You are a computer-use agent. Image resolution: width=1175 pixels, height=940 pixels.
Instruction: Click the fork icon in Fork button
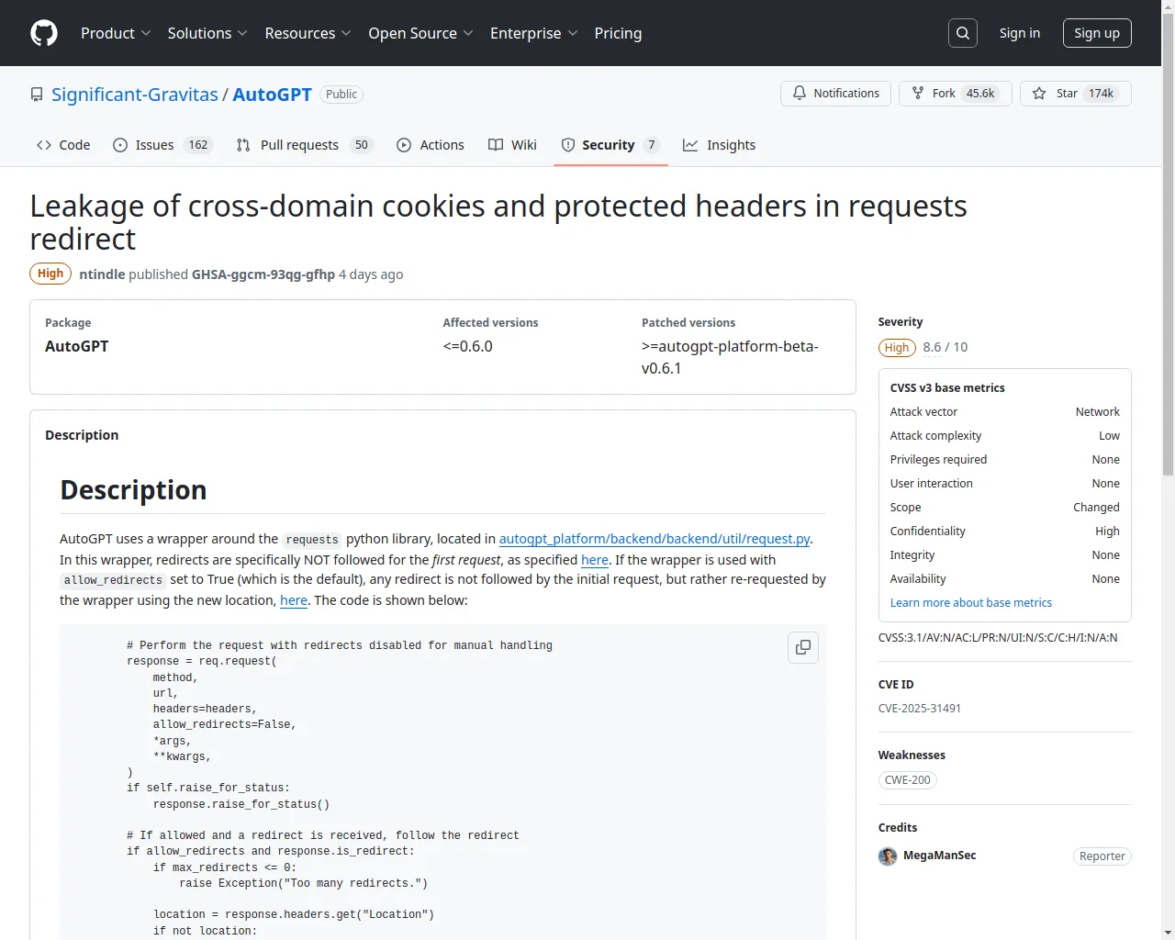tap(918, 94)
